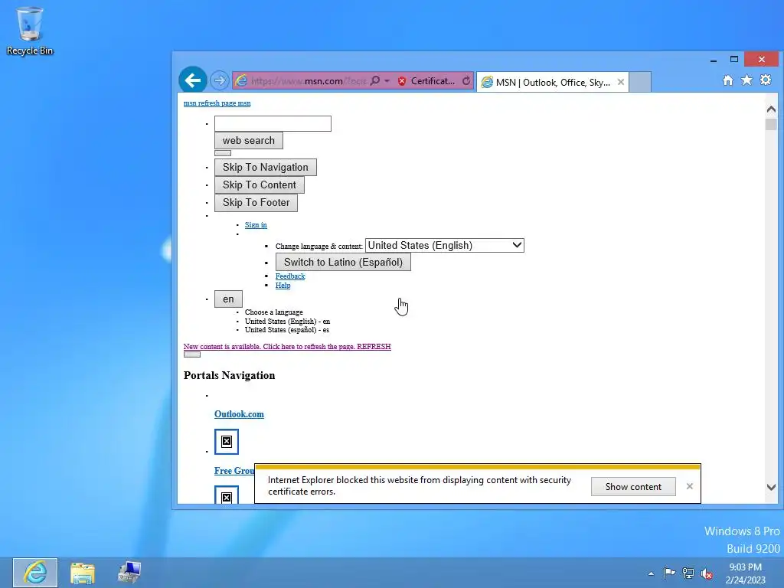Screen dimensions: 784x588
Task: Click Switch to Latino (Español) button
Action: click(343, 262)
